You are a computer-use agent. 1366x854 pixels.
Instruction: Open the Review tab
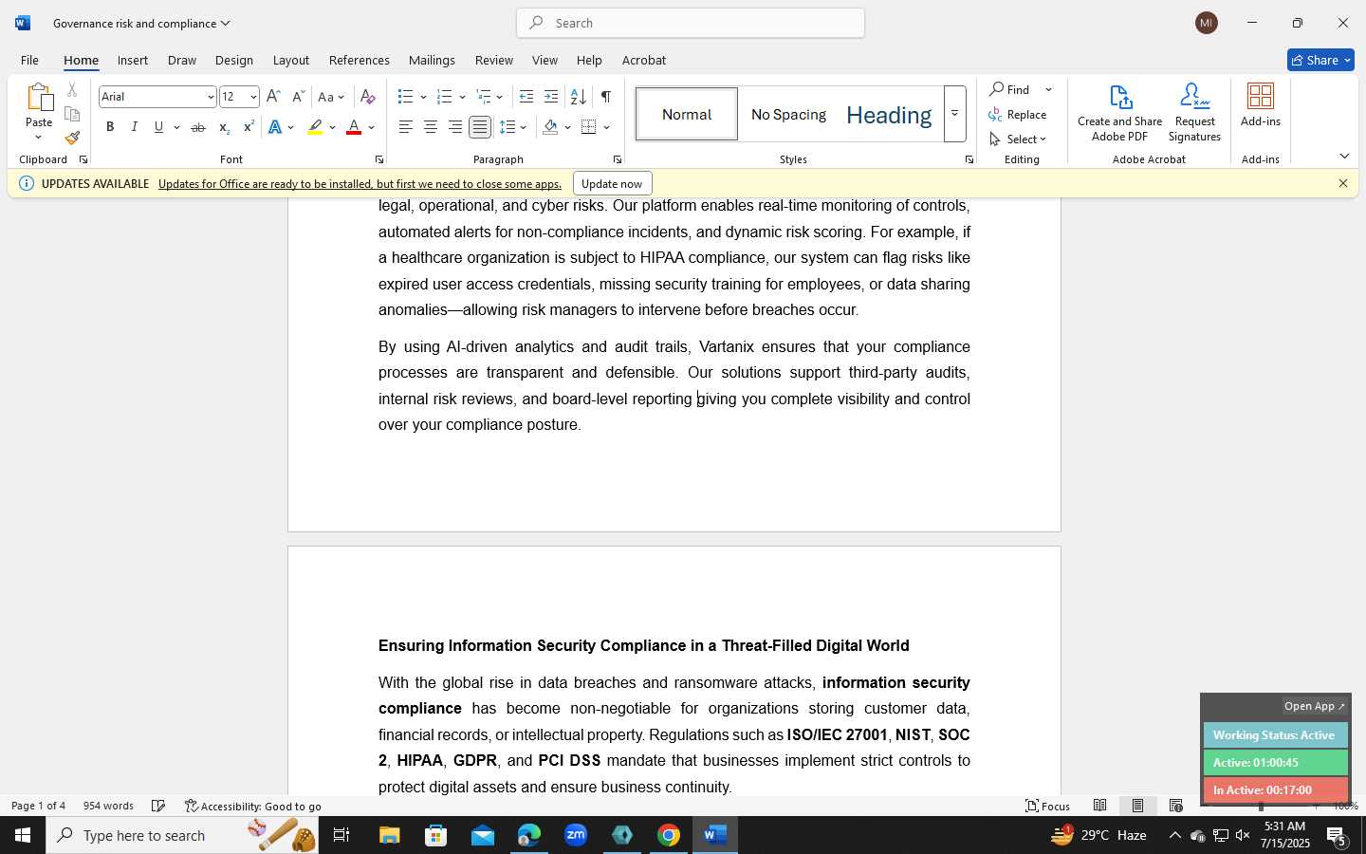493,60
